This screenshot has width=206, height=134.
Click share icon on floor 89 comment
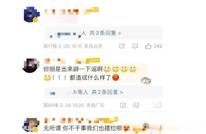(123, 105)
